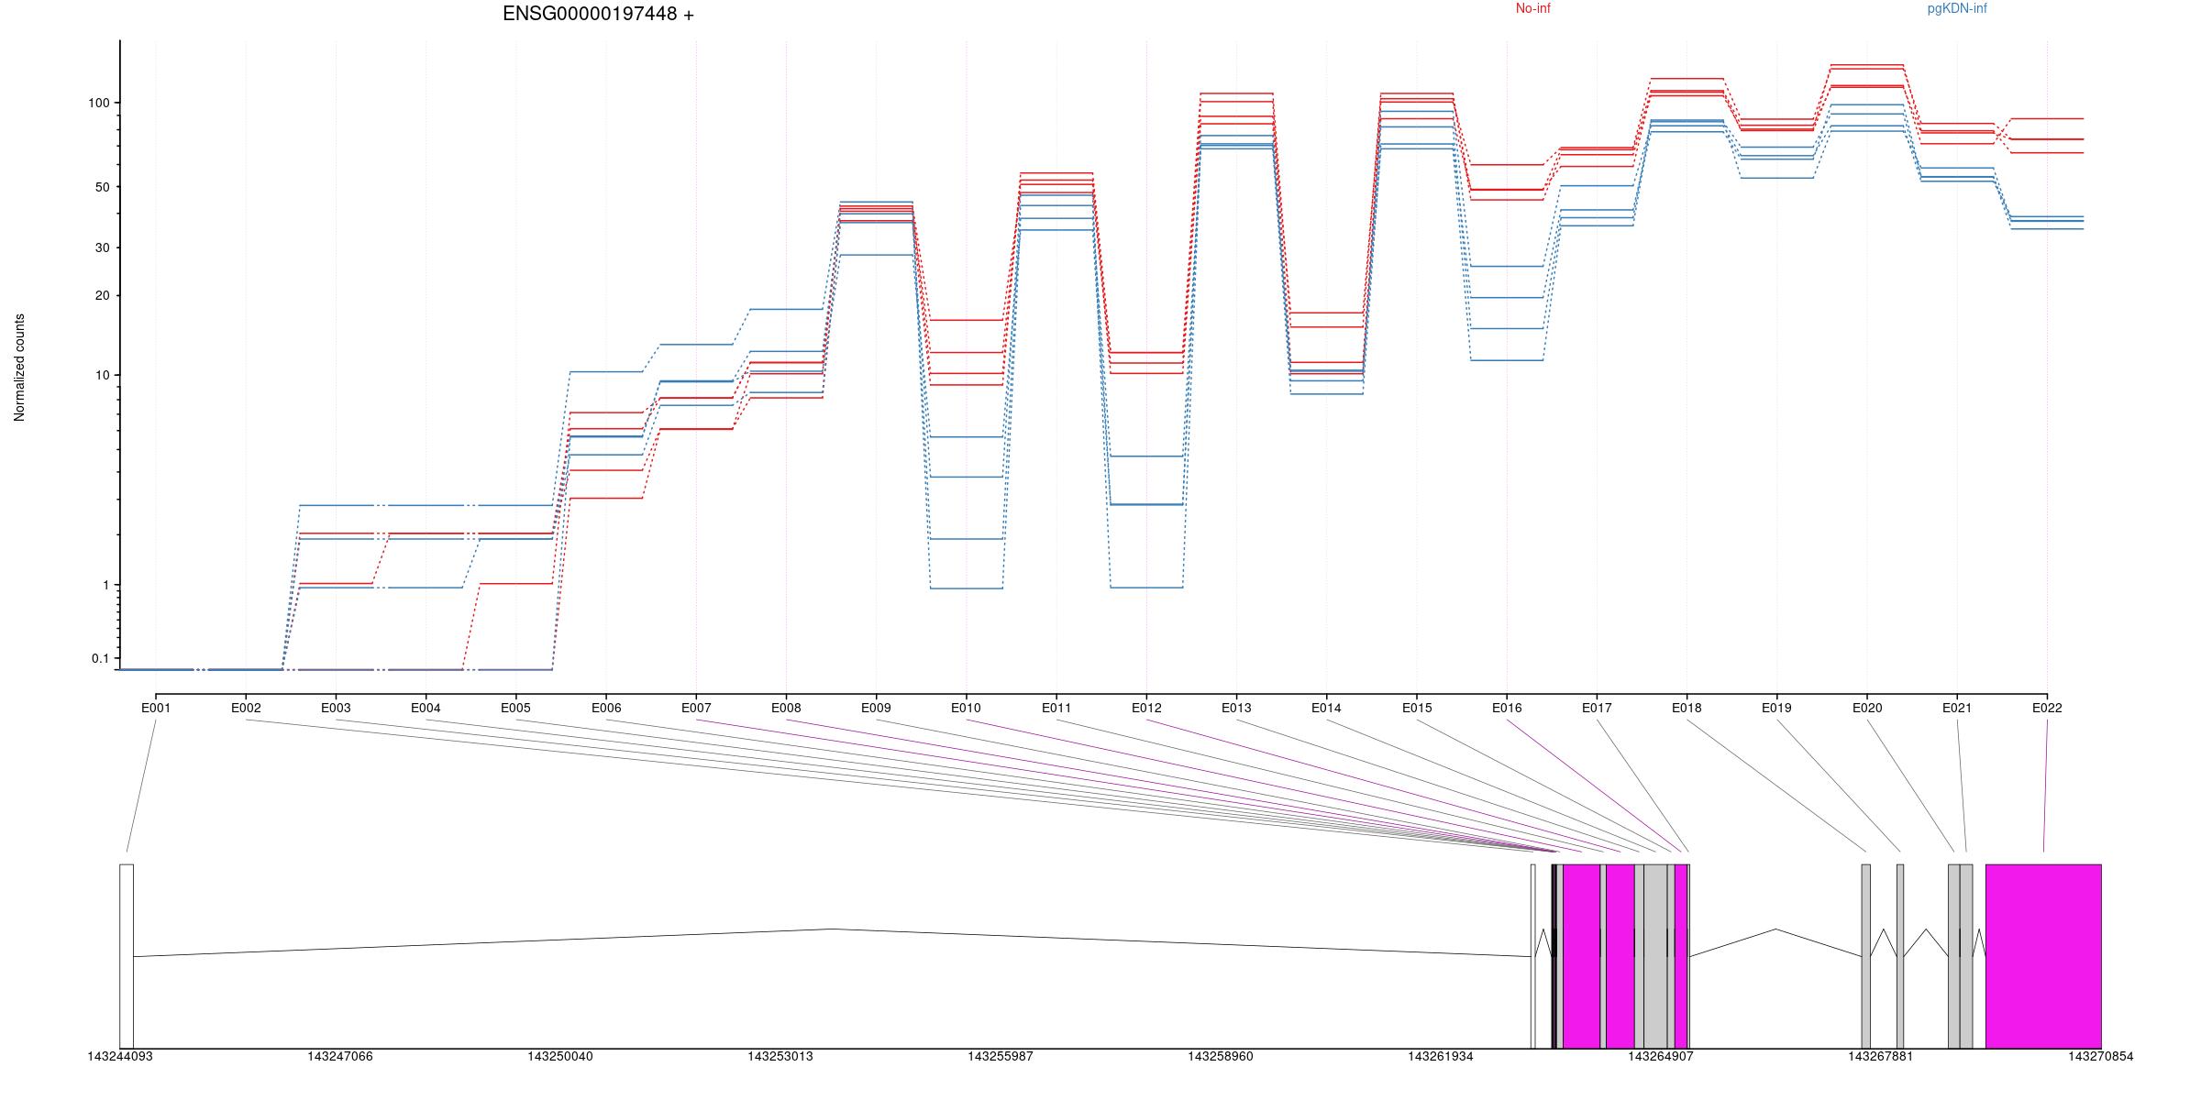Click the genomic coordinate 143267881 label
The width and height of the screenshot is (2201, 1100).
pyautogui.click(x=1880, y=1057)
